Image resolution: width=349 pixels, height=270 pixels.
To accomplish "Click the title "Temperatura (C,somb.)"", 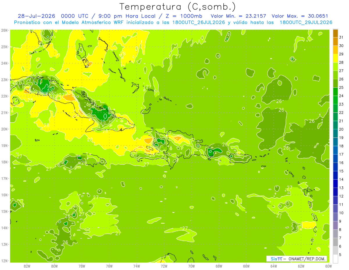I will tap(178, 7).
